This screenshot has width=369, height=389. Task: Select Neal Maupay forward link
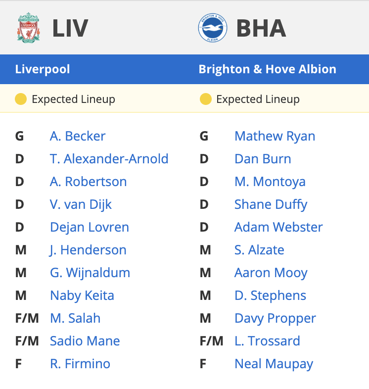tap(274, 364)
